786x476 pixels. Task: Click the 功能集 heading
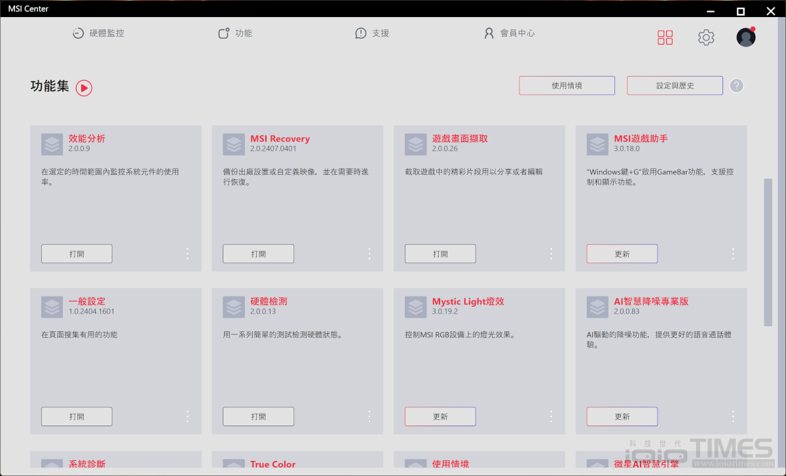tap(50, 86)
